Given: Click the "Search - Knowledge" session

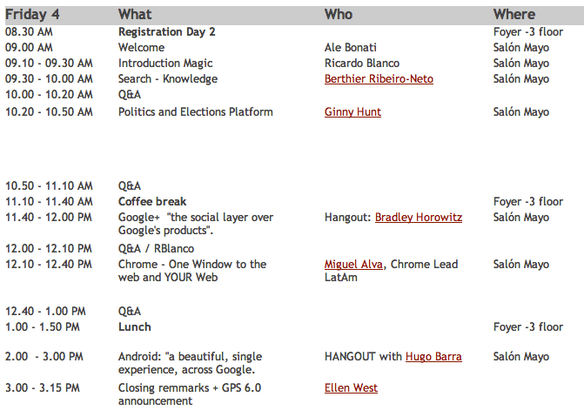Looking at the screenshot, I should (x=168, y=79).
